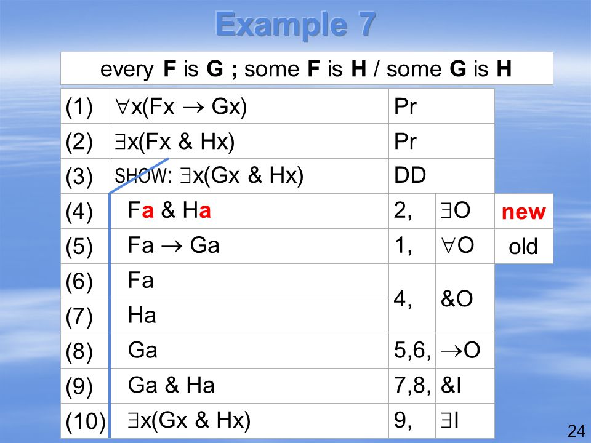Select the Ga & Ha formula on line 9

click(172, 385)
